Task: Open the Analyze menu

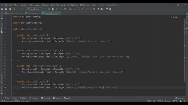Action: point(37,5)
